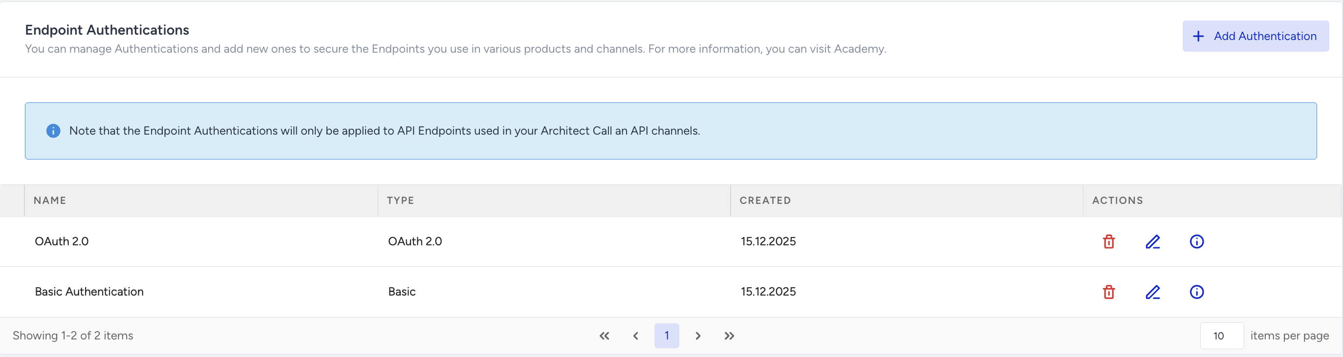This screenshot has width=1343, height=357.
Task: Click the blue info icon in the note banner
Action: [x=53, y=131]
